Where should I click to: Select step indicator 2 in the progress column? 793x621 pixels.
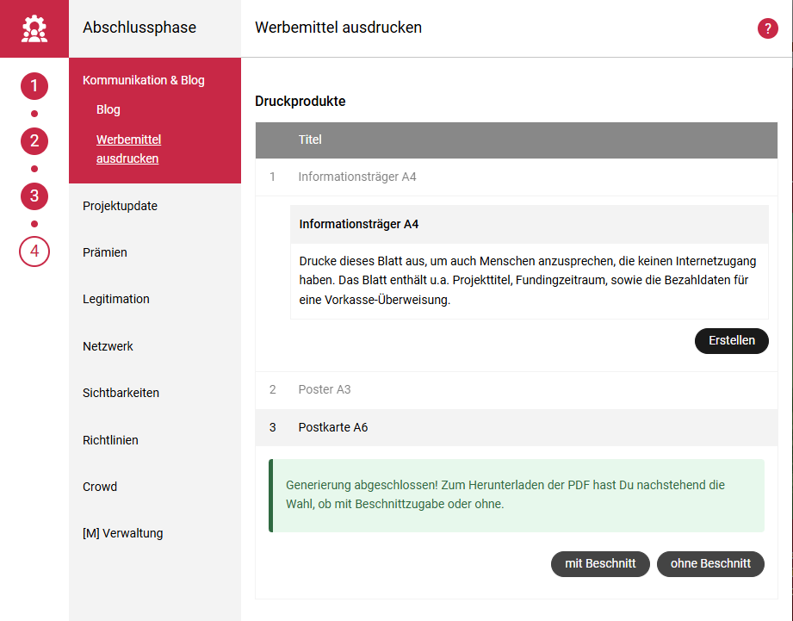point(34,141)
